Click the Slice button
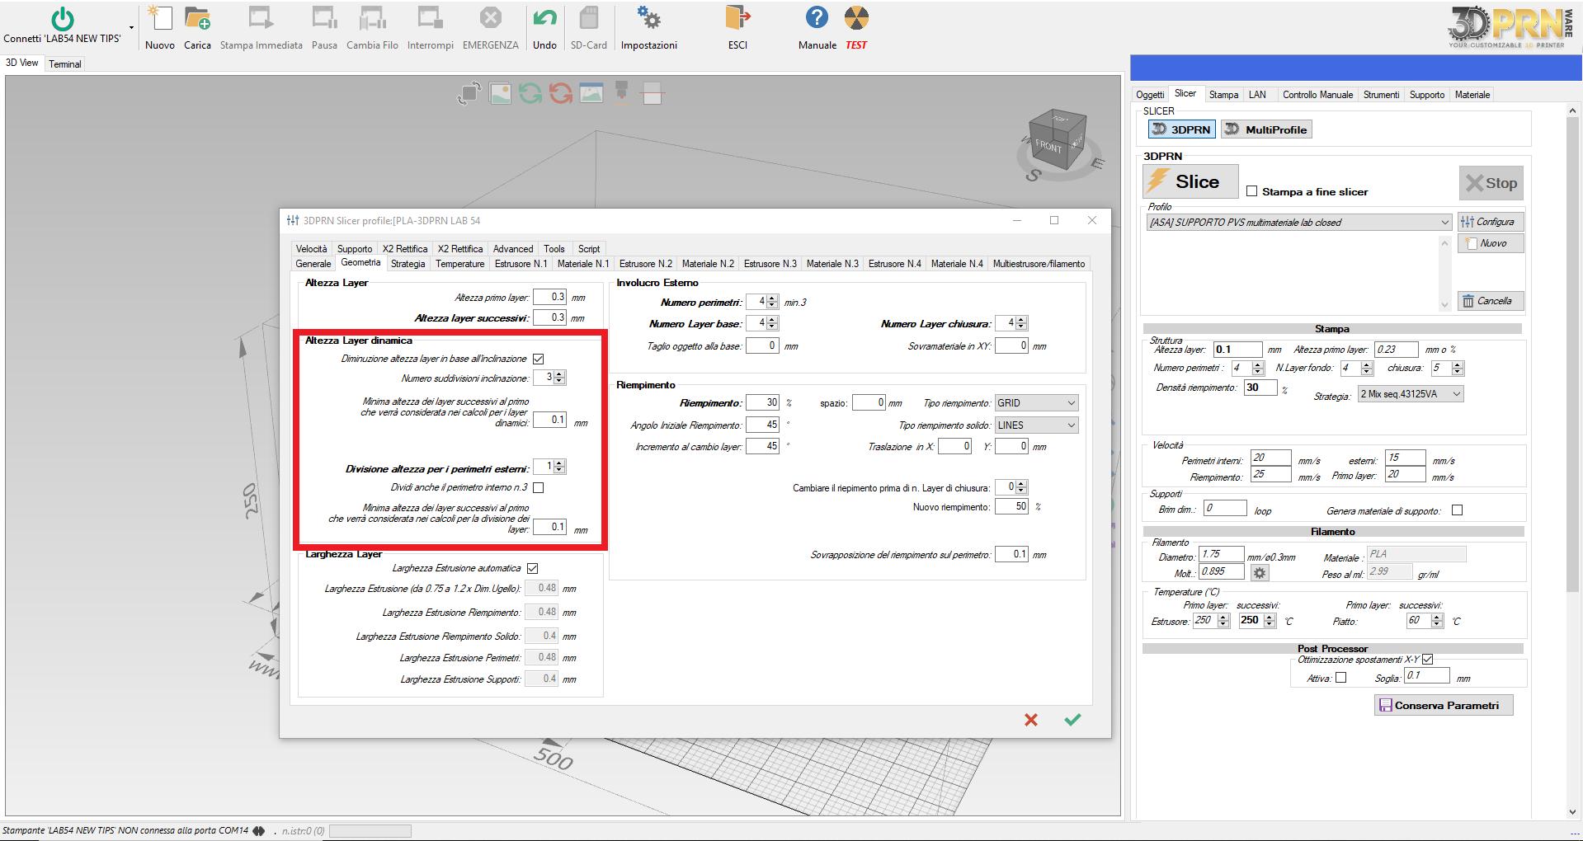 [x=1190, y=181]
